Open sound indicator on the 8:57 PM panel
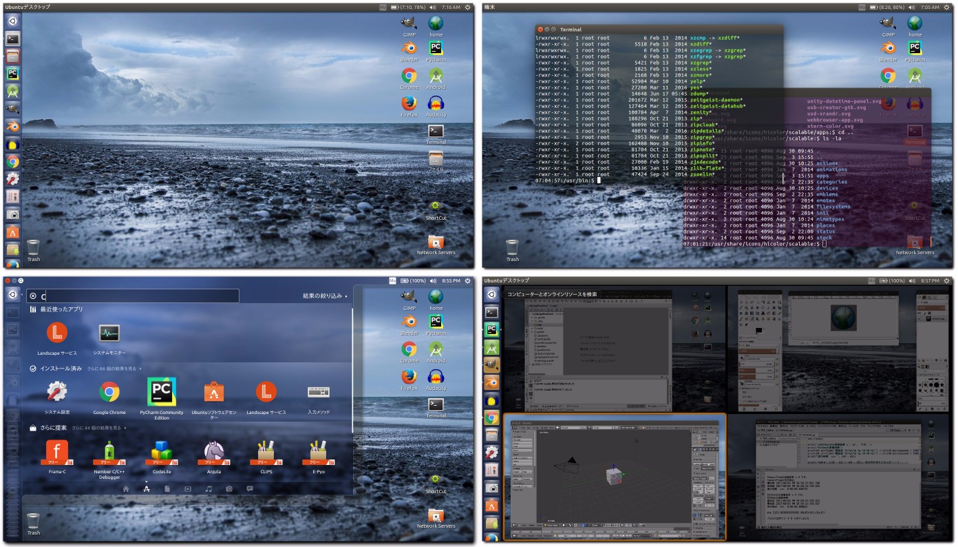This screenshot has width=958, height=547. (x=911, y=280)
